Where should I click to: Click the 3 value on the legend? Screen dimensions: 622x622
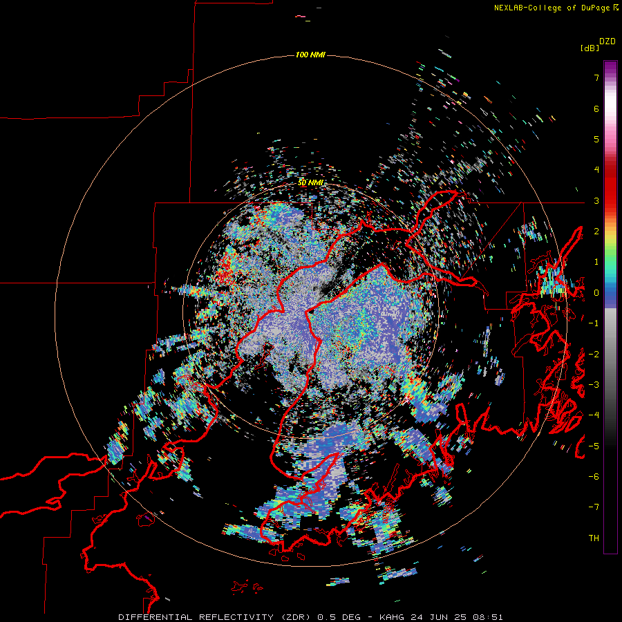coord(596,200)
